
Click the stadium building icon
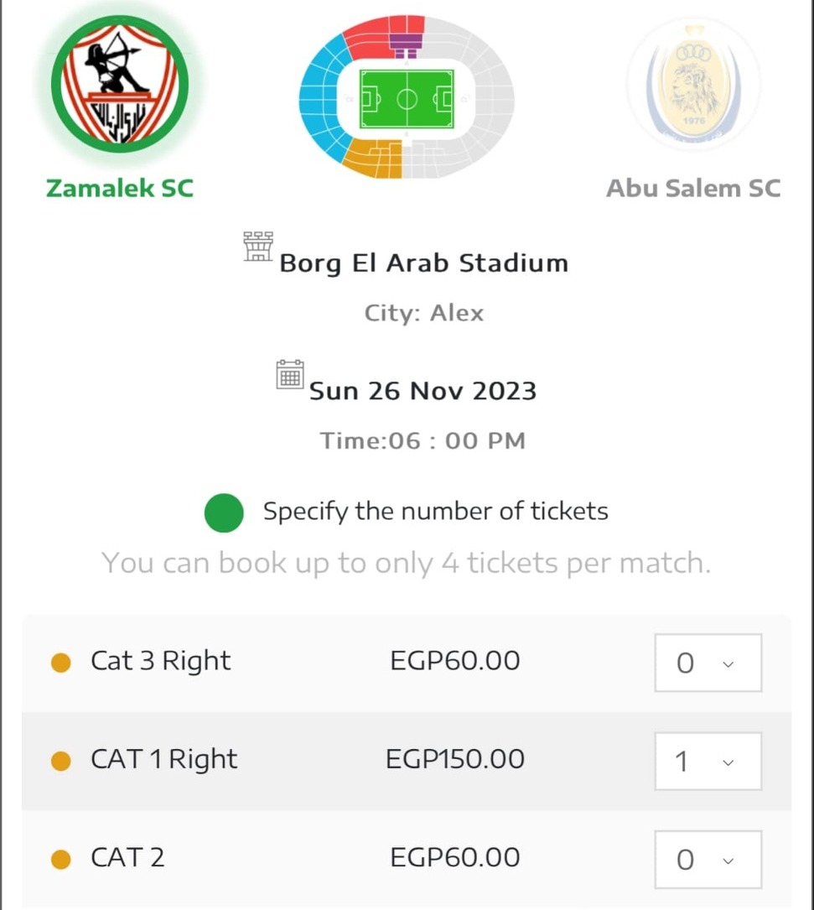pyautogui.click(x=258, y=247)
